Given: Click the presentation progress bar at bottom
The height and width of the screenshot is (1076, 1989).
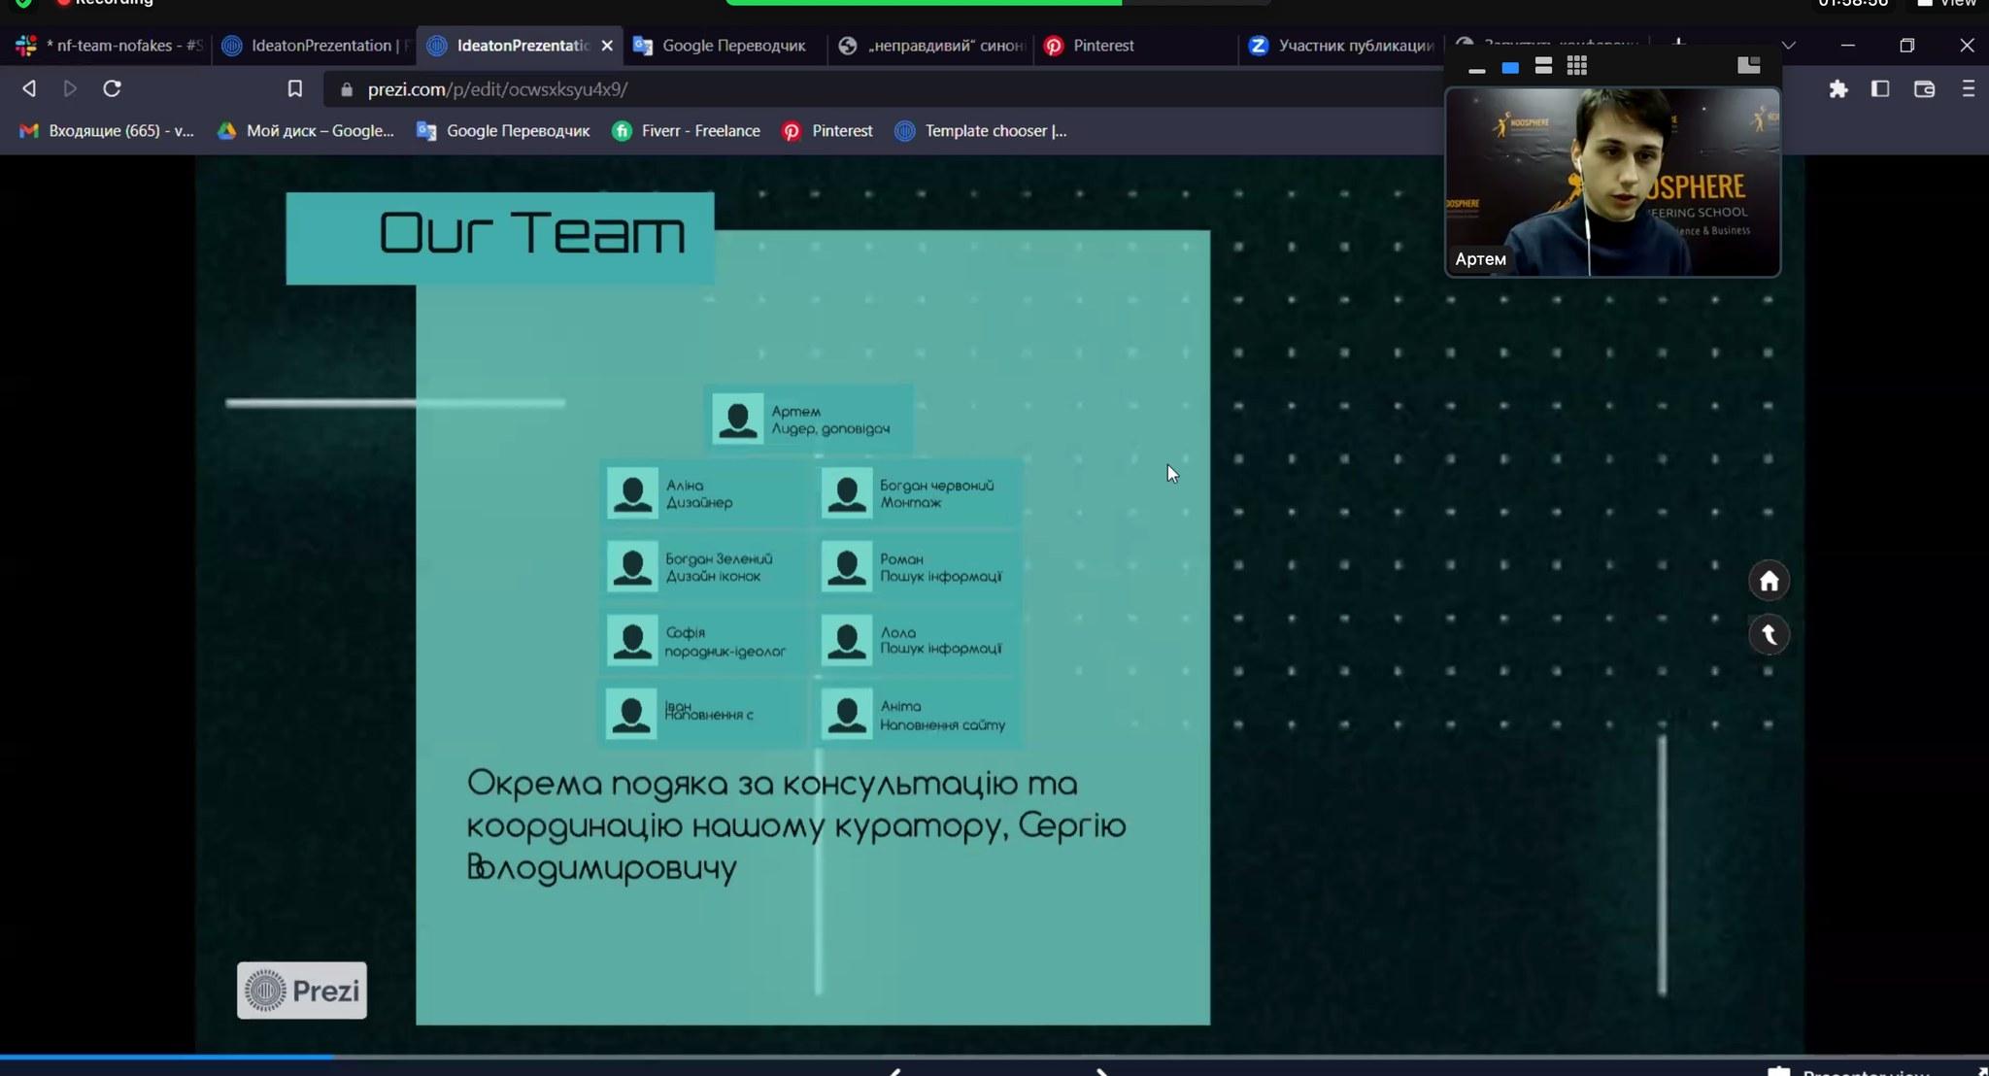Looking at the screenshot, I should point(680,1057).
